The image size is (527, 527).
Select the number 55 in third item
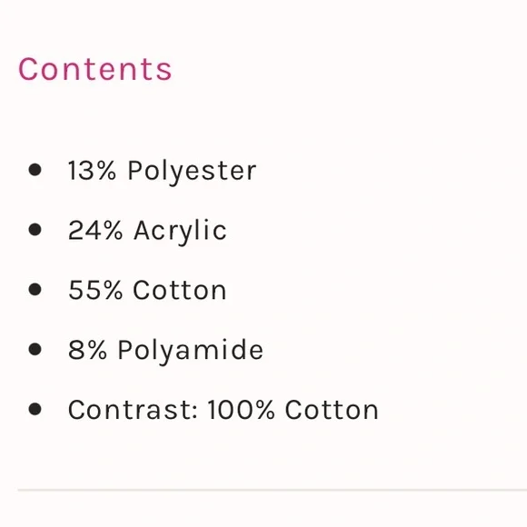83,290
